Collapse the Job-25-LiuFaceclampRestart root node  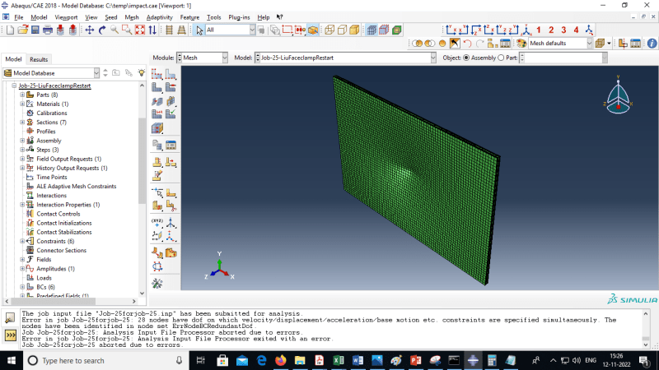(x=14, y=86)
